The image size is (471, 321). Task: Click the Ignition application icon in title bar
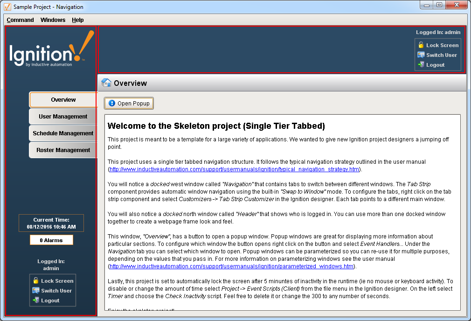point(7,7)
